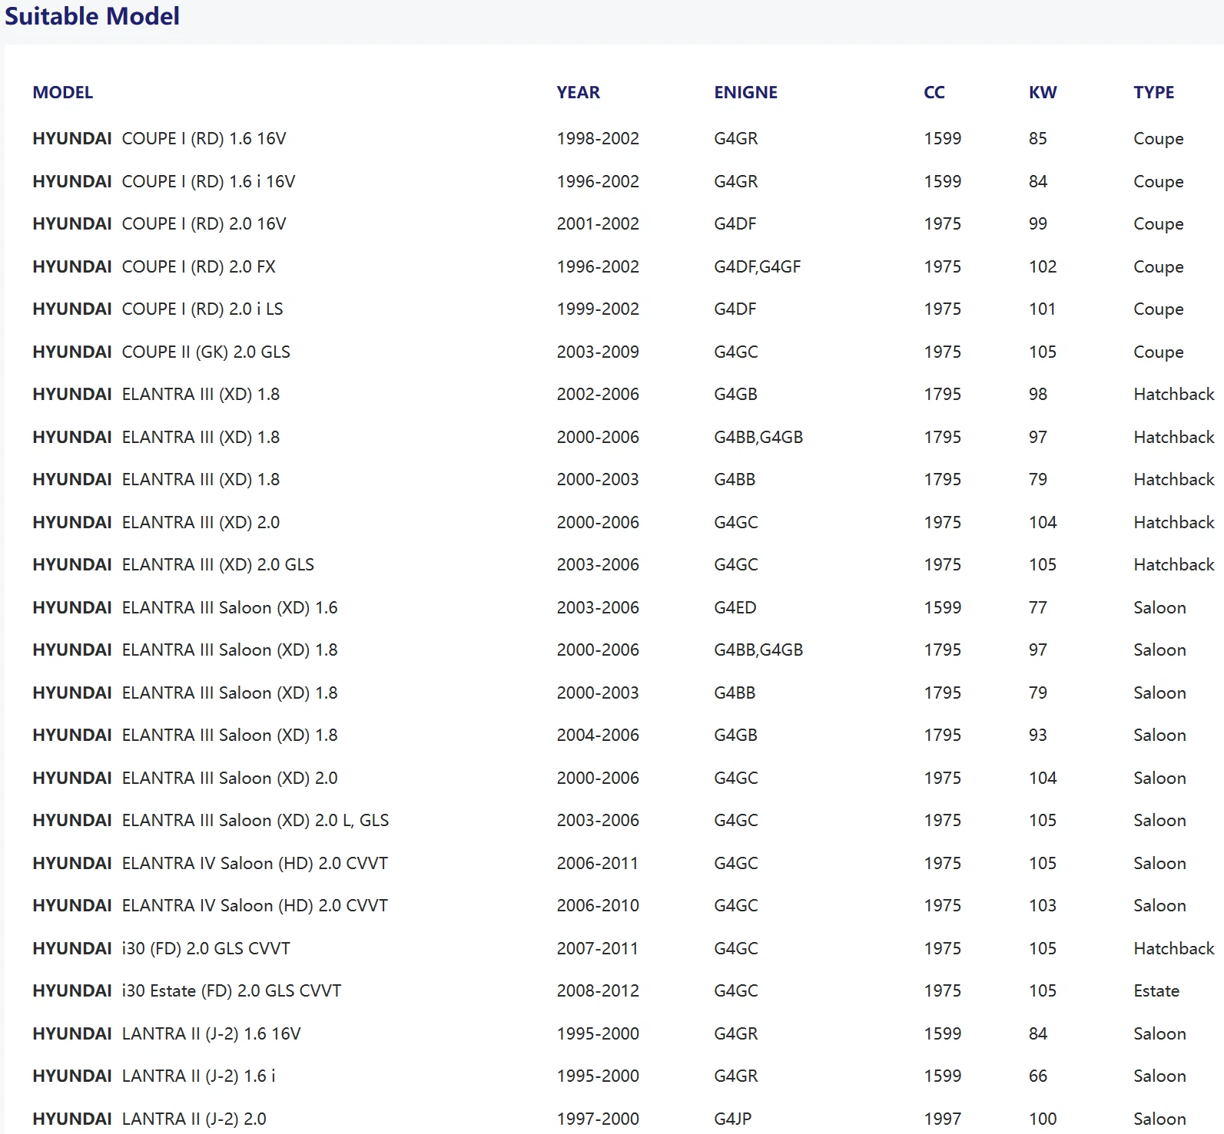Click KW value 99 cell
The image size is (1224, 1134).
click(x=1037, y=223)
